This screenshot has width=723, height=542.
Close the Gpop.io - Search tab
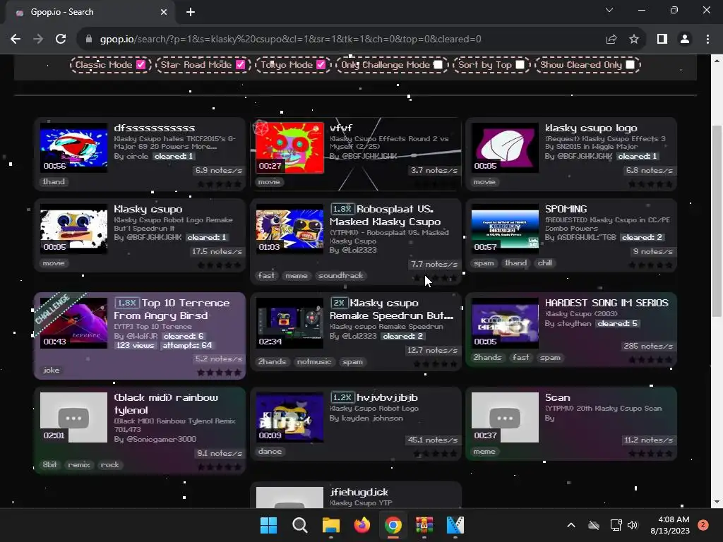[164, 12]
